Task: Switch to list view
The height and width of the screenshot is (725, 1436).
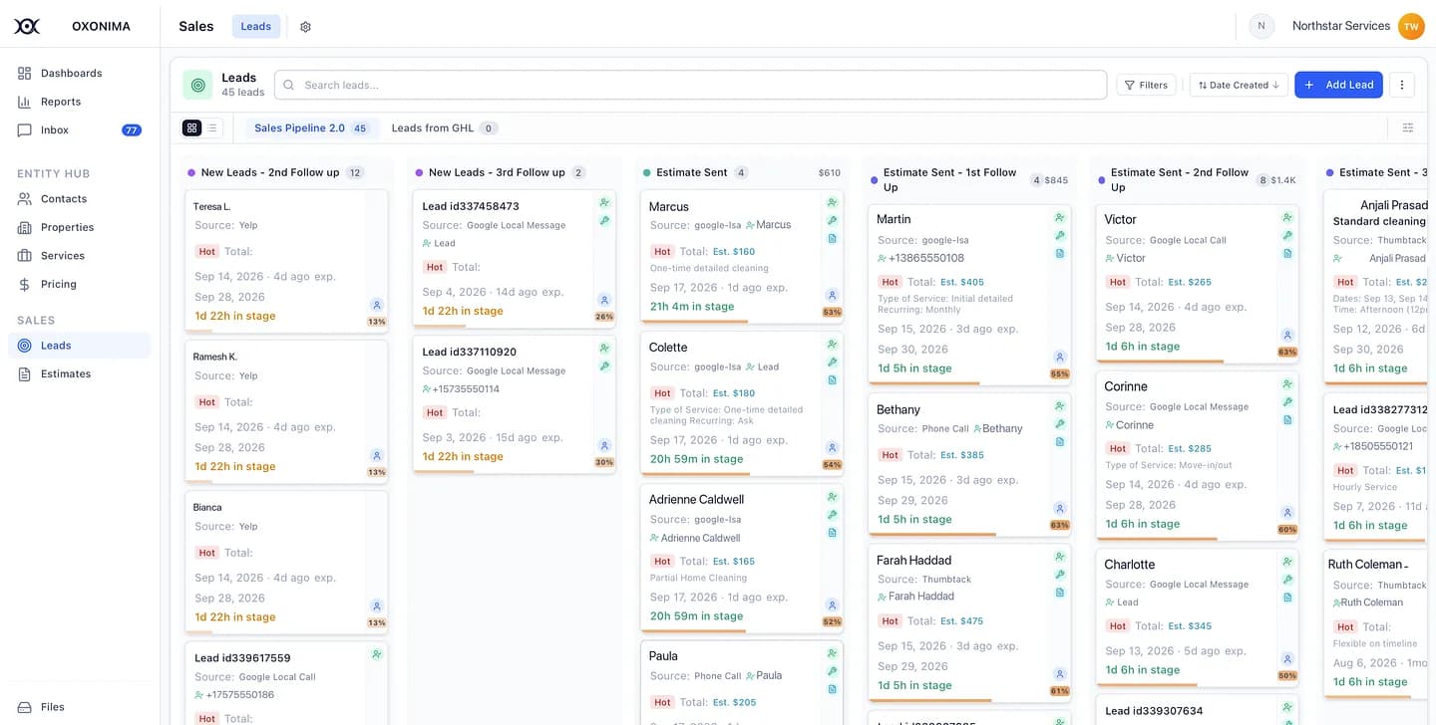Action: (x=212, y=128)
